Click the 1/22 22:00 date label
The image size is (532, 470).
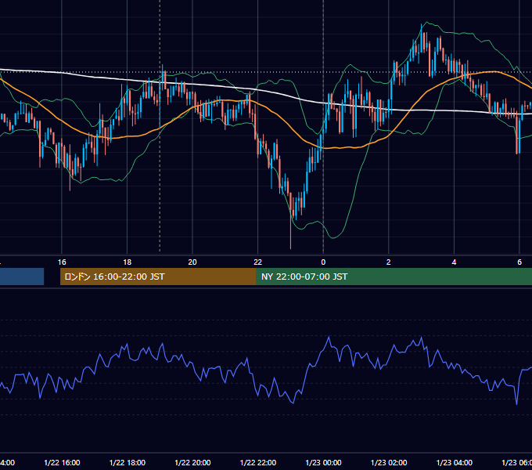258,463
